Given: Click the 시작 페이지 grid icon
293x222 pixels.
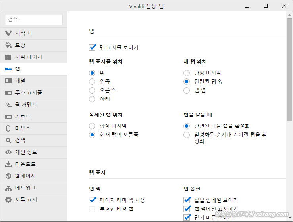Looking at the screenshot, I should (x=8, y=57).
